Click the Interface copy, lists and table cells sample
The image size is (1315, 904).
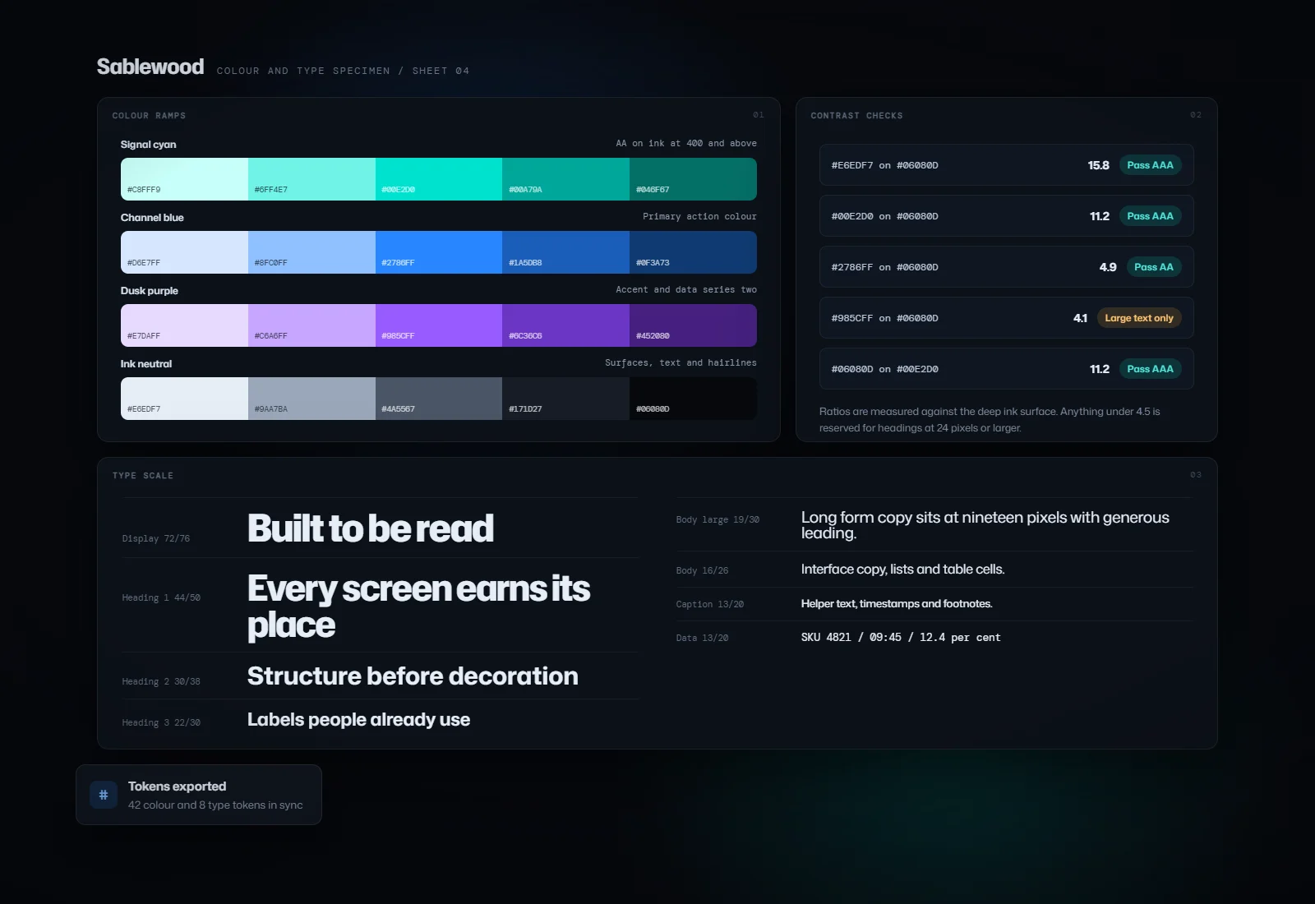902,570
